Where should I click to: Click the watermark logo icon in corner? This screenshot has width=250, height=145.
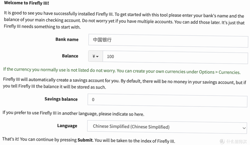(x=222, y=141)
